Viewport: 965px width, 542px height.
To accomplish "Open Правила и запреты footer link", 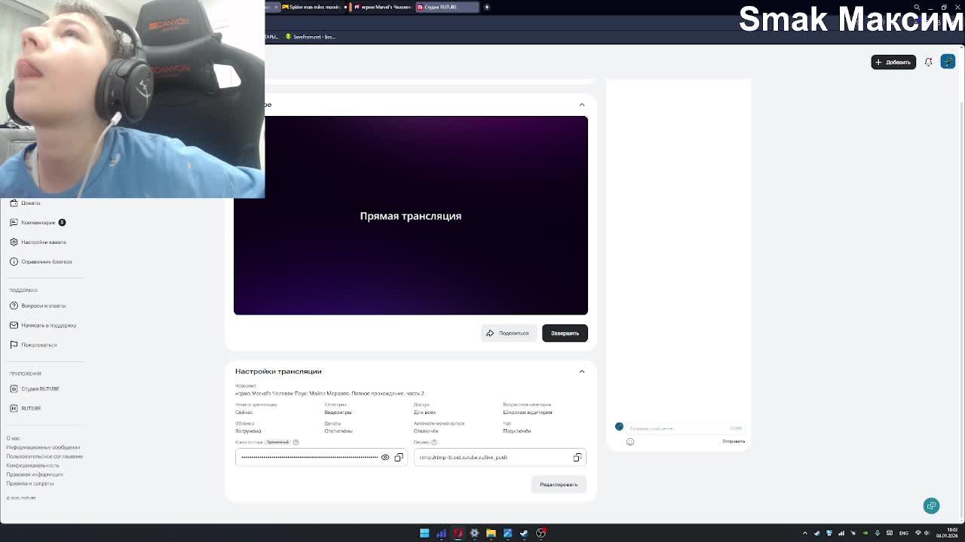I will tap(30, 483).
